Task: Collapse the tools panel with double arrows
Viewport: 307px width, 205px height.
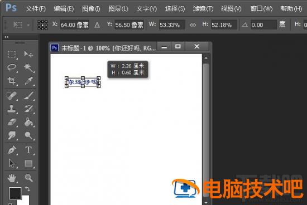Action: click(x=7, y=37)
